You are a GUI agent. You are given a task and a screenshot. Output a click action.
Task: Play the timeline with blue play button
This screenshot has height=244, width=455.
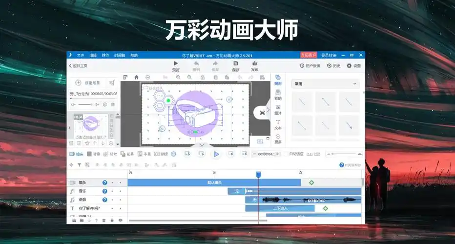click(x=216, y=154)
